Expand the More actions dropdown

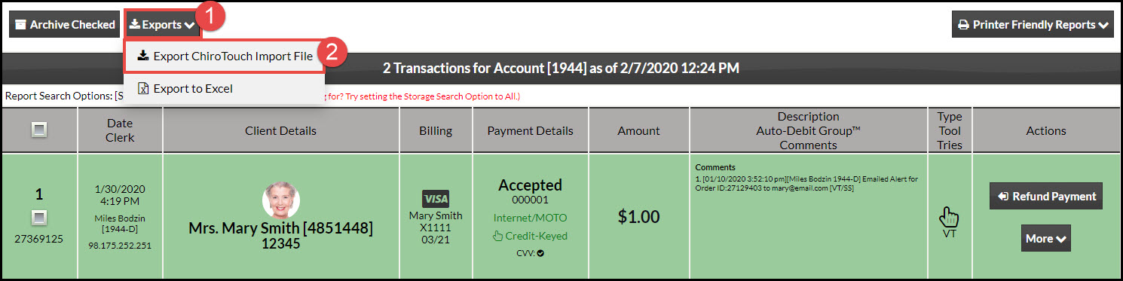(x=1045, y=238)
